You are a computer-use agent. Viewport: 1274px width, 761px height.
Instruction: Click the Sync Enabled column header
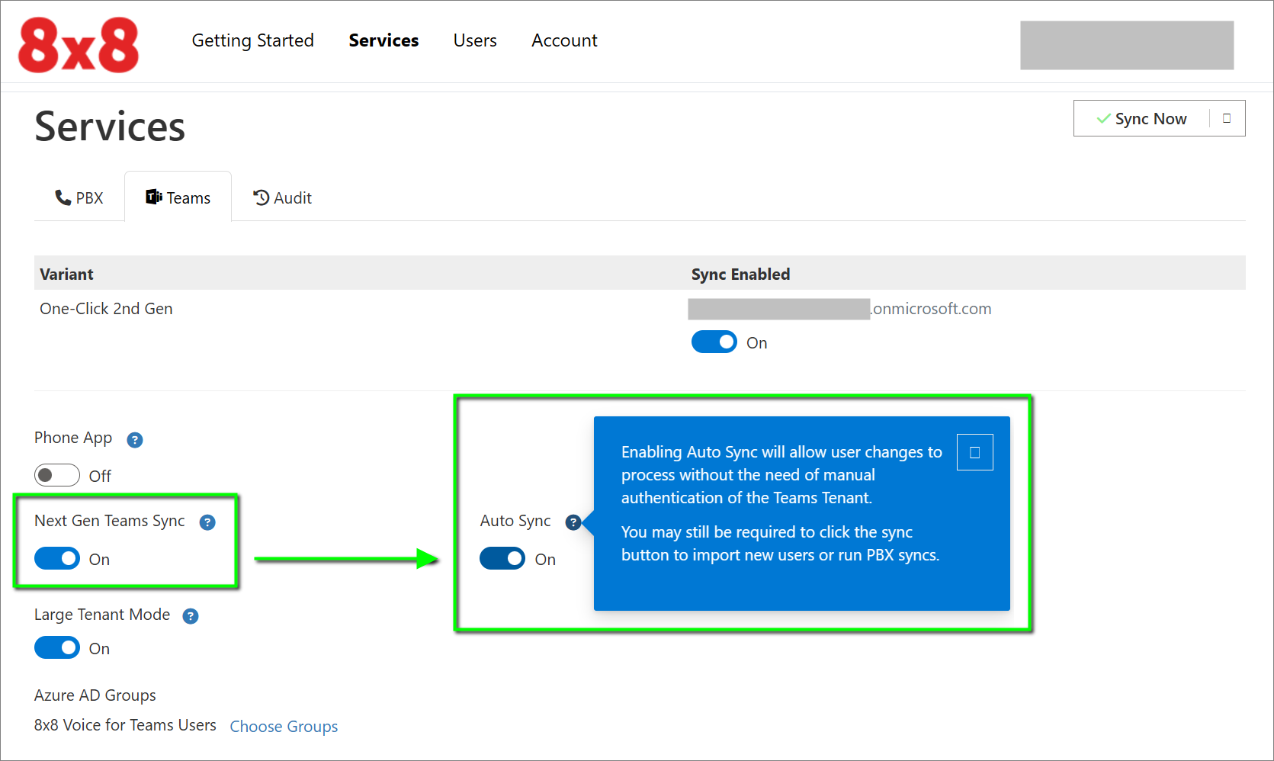click(740, 274)
